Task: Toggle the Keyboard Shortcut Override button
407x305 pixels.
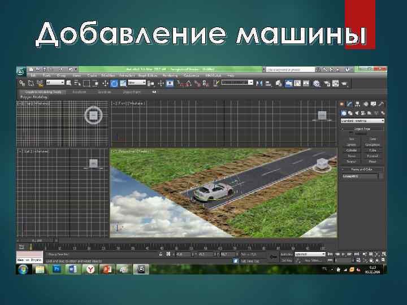Action: tap(170, 83)
